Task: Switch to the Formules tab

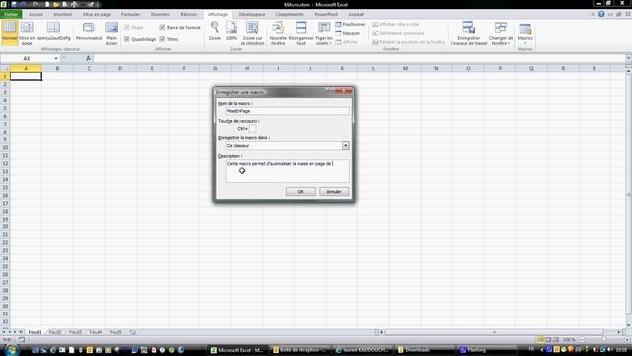Action: point(131,14)
